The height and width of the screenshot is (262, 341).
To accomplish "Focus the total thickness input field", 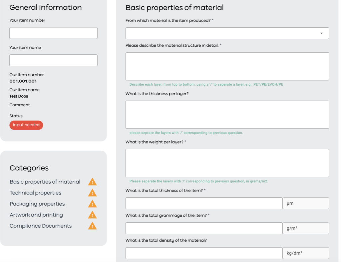I will point(204,203).
